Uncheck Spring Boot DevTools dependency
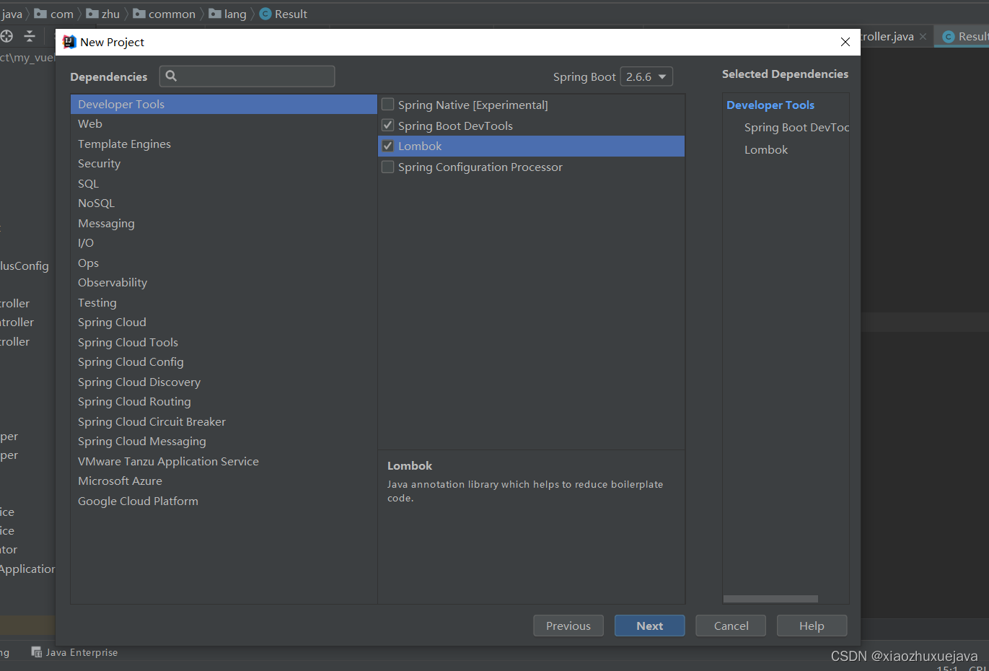The image size is (989, 671). pos(388,126)
